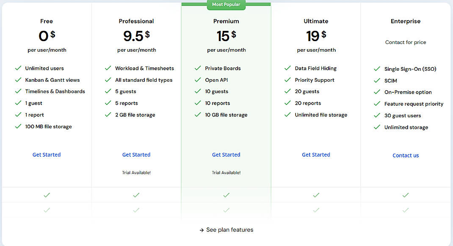Click the checkmark beside Unlimited users
The height and width of the screenshot is (246, 453).
(18, 68)
